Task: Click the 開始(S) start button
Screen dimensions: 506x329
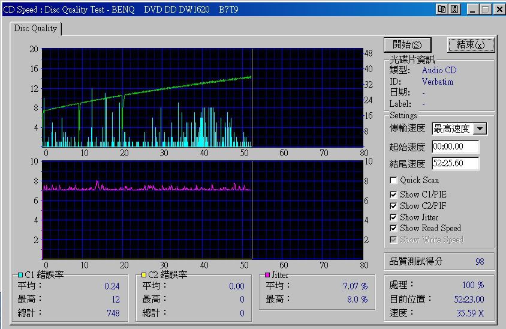Action: [x=407, y=44]
